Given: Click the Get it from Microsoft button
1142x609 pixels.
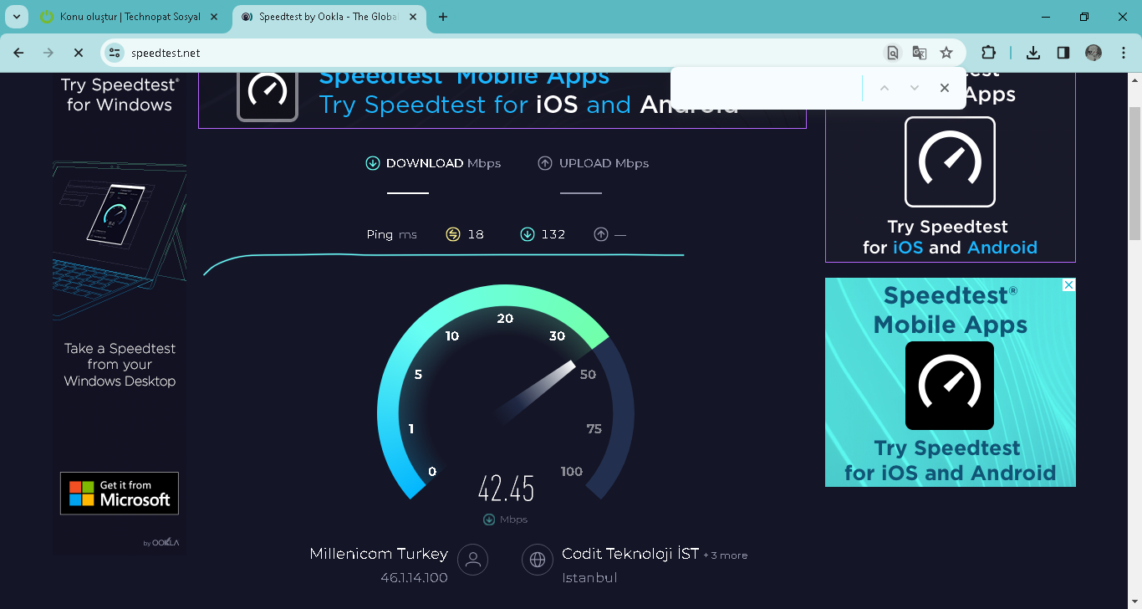Looking at the screenshot, I should [x=120, y=494].
